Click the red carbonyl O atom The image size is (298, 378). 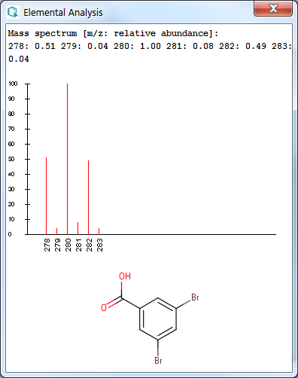pos(104,307)
